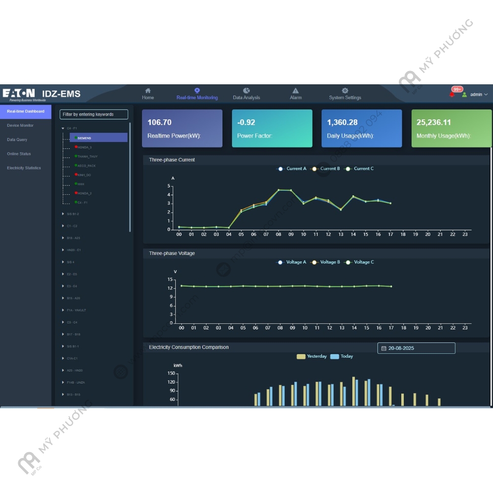Click the keyword filter input field
The image size is (493, 493).
(x=94, y=114)
